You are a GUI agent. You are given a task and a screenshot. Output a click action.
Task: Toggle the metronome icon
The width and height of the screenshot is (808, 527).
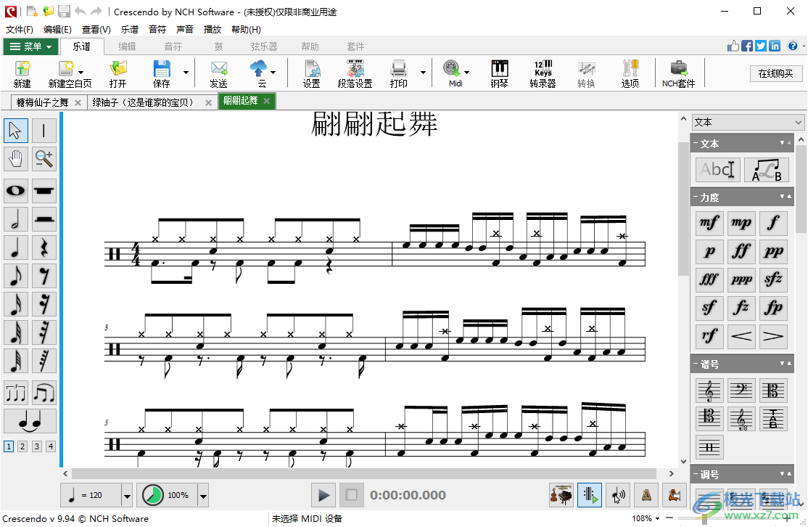(x=645, y=496)
